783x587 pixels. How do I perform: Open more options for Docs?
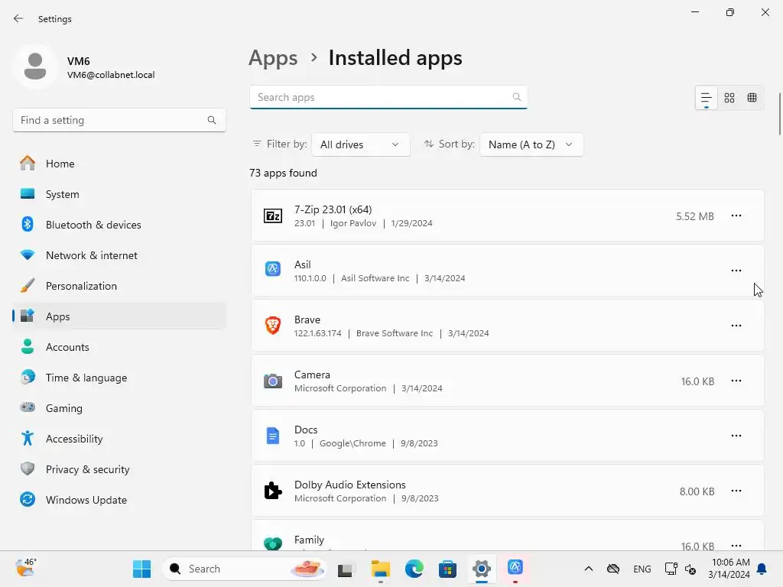coord(736,436)
